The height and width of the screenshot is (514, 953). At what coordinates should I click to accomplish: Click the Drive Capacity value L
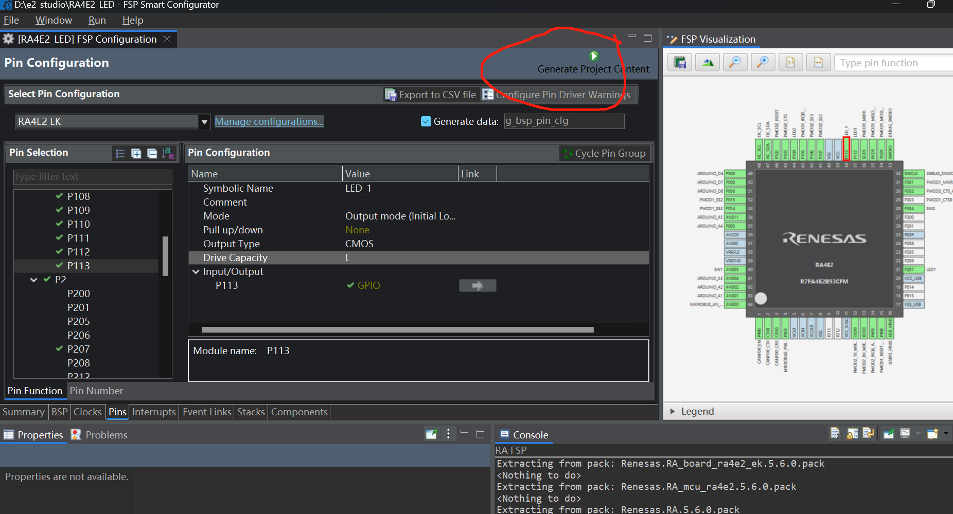348,258
